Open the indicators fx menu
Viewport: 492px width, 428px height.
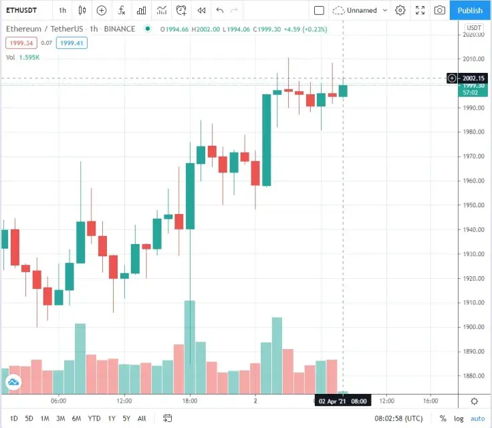122,10
